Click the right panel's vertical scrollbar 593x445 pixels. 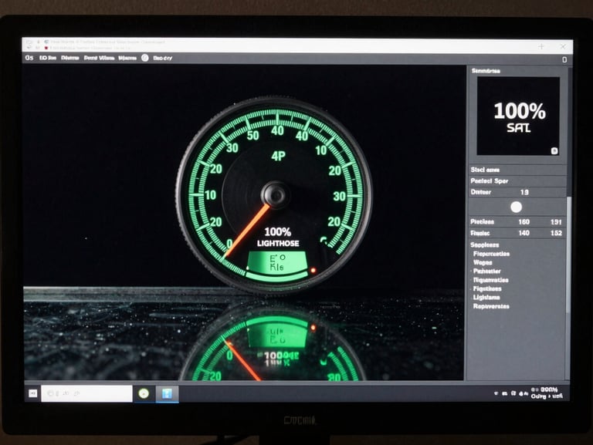click(568, 254)
